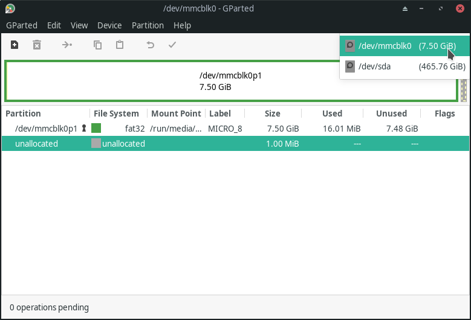The height and width of the screenshot is (320, 471).
Task: Select /dev/mmcblk0 (7.50 GiB) in device dropdown
Action: pyautogui.click(x=404, y=46)
